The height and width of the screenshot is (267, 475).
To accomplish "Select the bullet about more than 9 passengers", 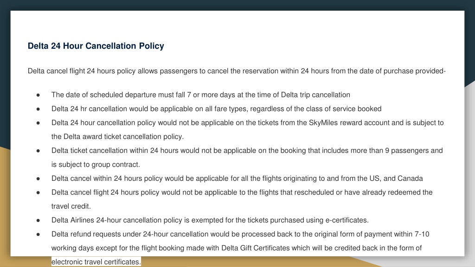I will tap(247, 151).
